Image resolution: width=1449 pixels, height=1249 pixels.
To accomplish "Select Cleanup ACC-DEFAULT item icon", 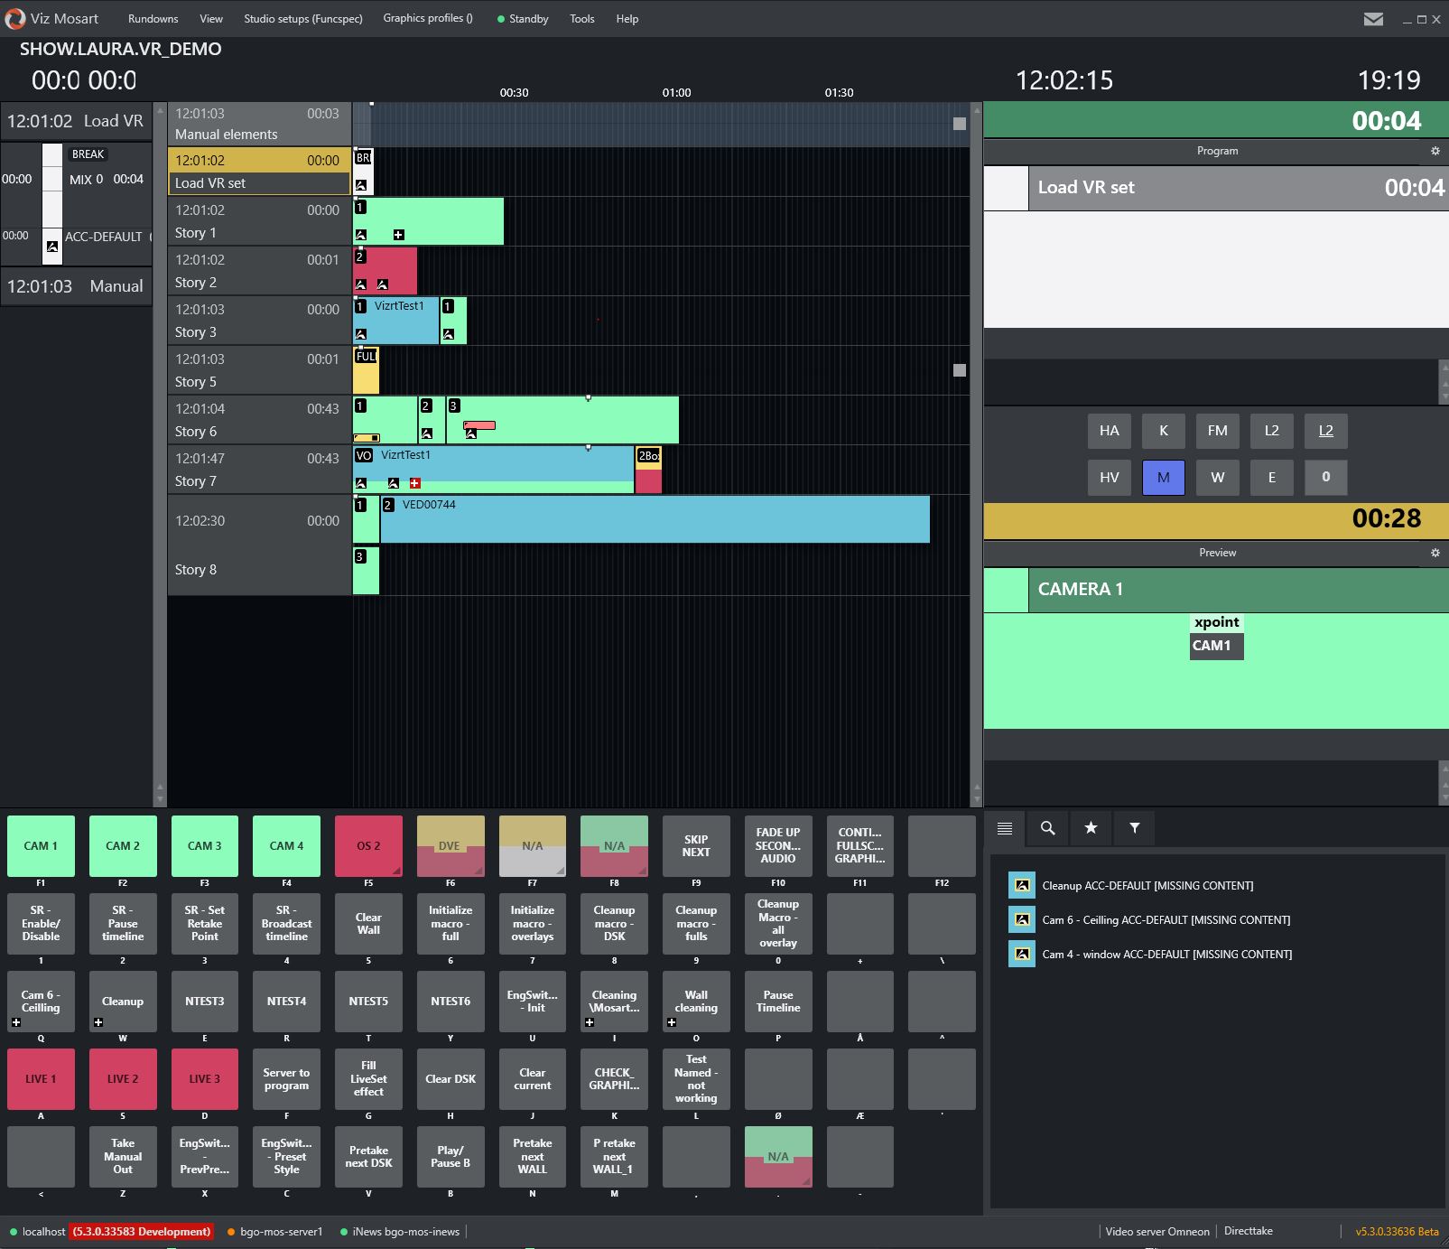I will click(x=1022, y=885).
